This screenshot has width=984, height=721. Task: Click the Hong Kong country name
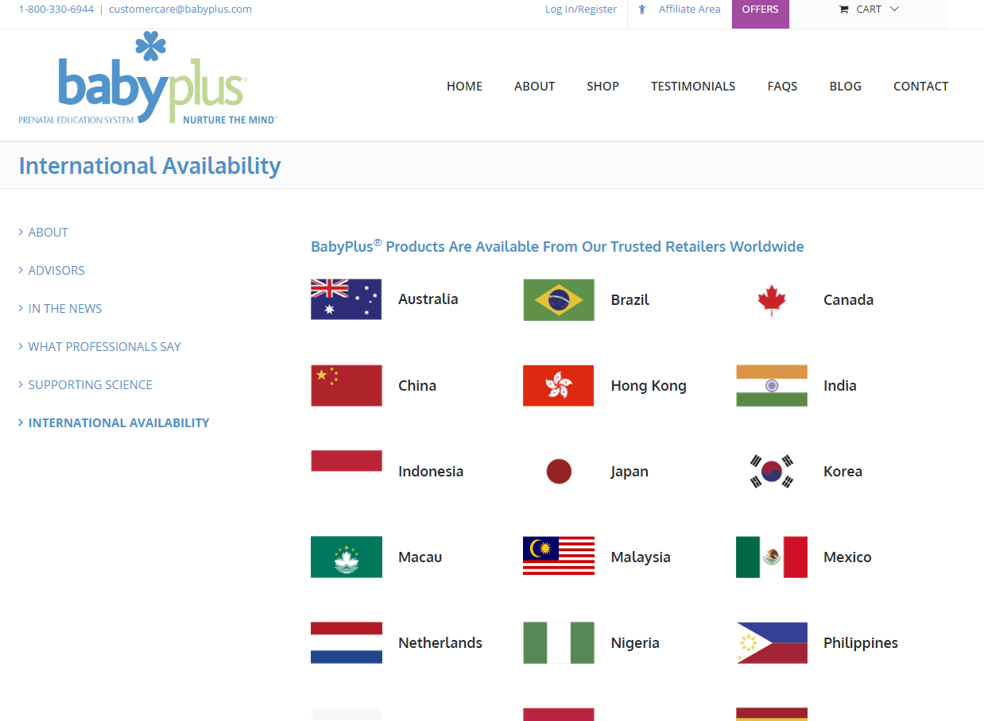point(649,385)
